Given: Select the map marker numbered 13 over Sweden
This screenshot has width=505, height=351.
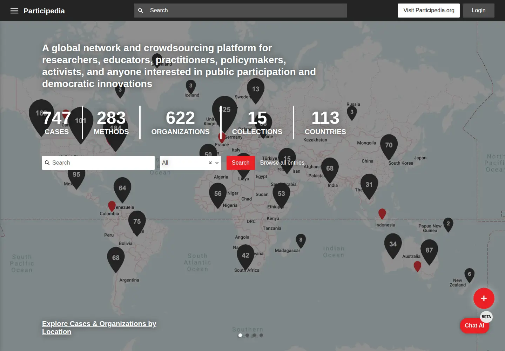Looking at the screenshot, I should (256, 91).
